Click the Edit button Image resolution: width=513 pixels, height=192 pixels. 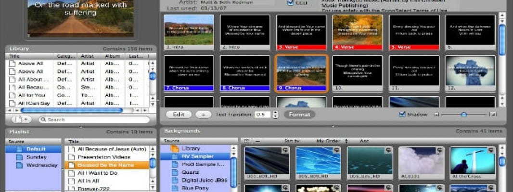(179, 115)
